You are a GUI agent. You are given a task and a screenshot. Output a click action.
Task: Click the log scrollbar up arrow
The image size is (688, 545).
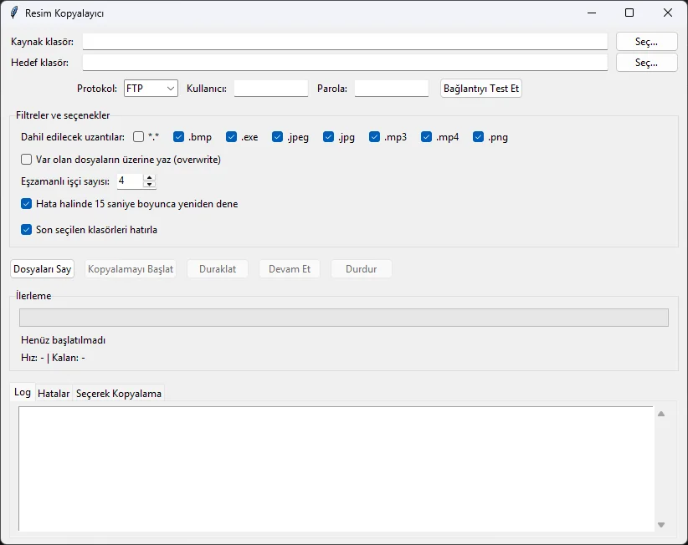tap(661, 414)
